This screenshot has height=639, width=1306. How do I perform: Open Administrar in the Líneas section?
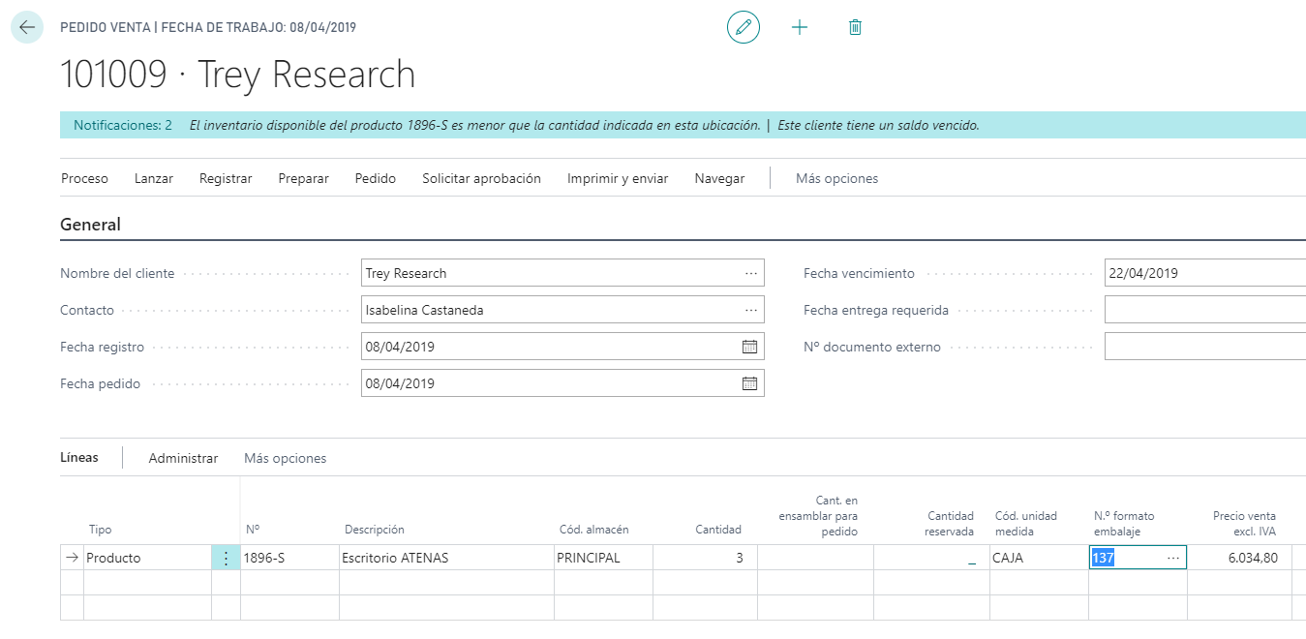click(x=183, y=458)
